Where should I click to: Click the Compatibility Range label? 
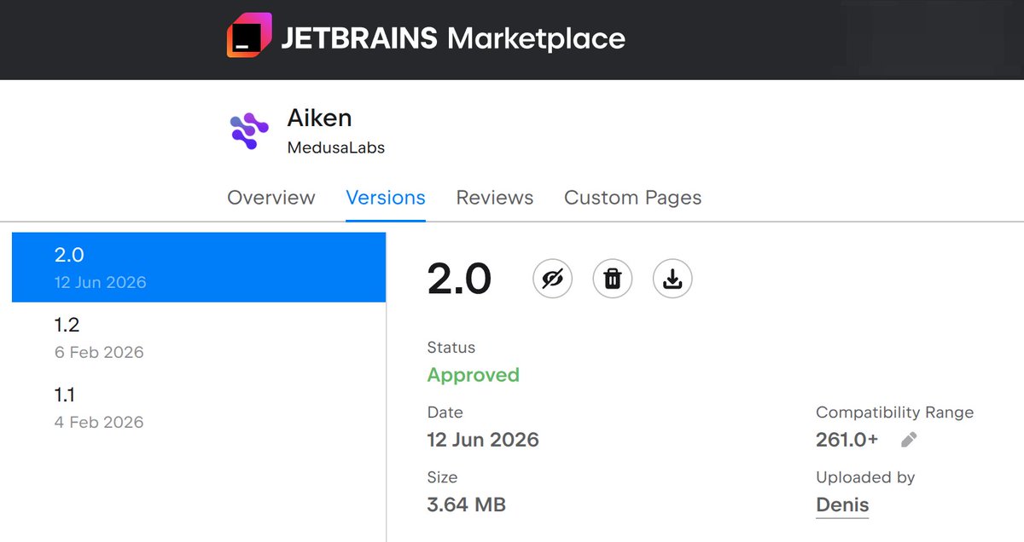[x=895, y=412]
